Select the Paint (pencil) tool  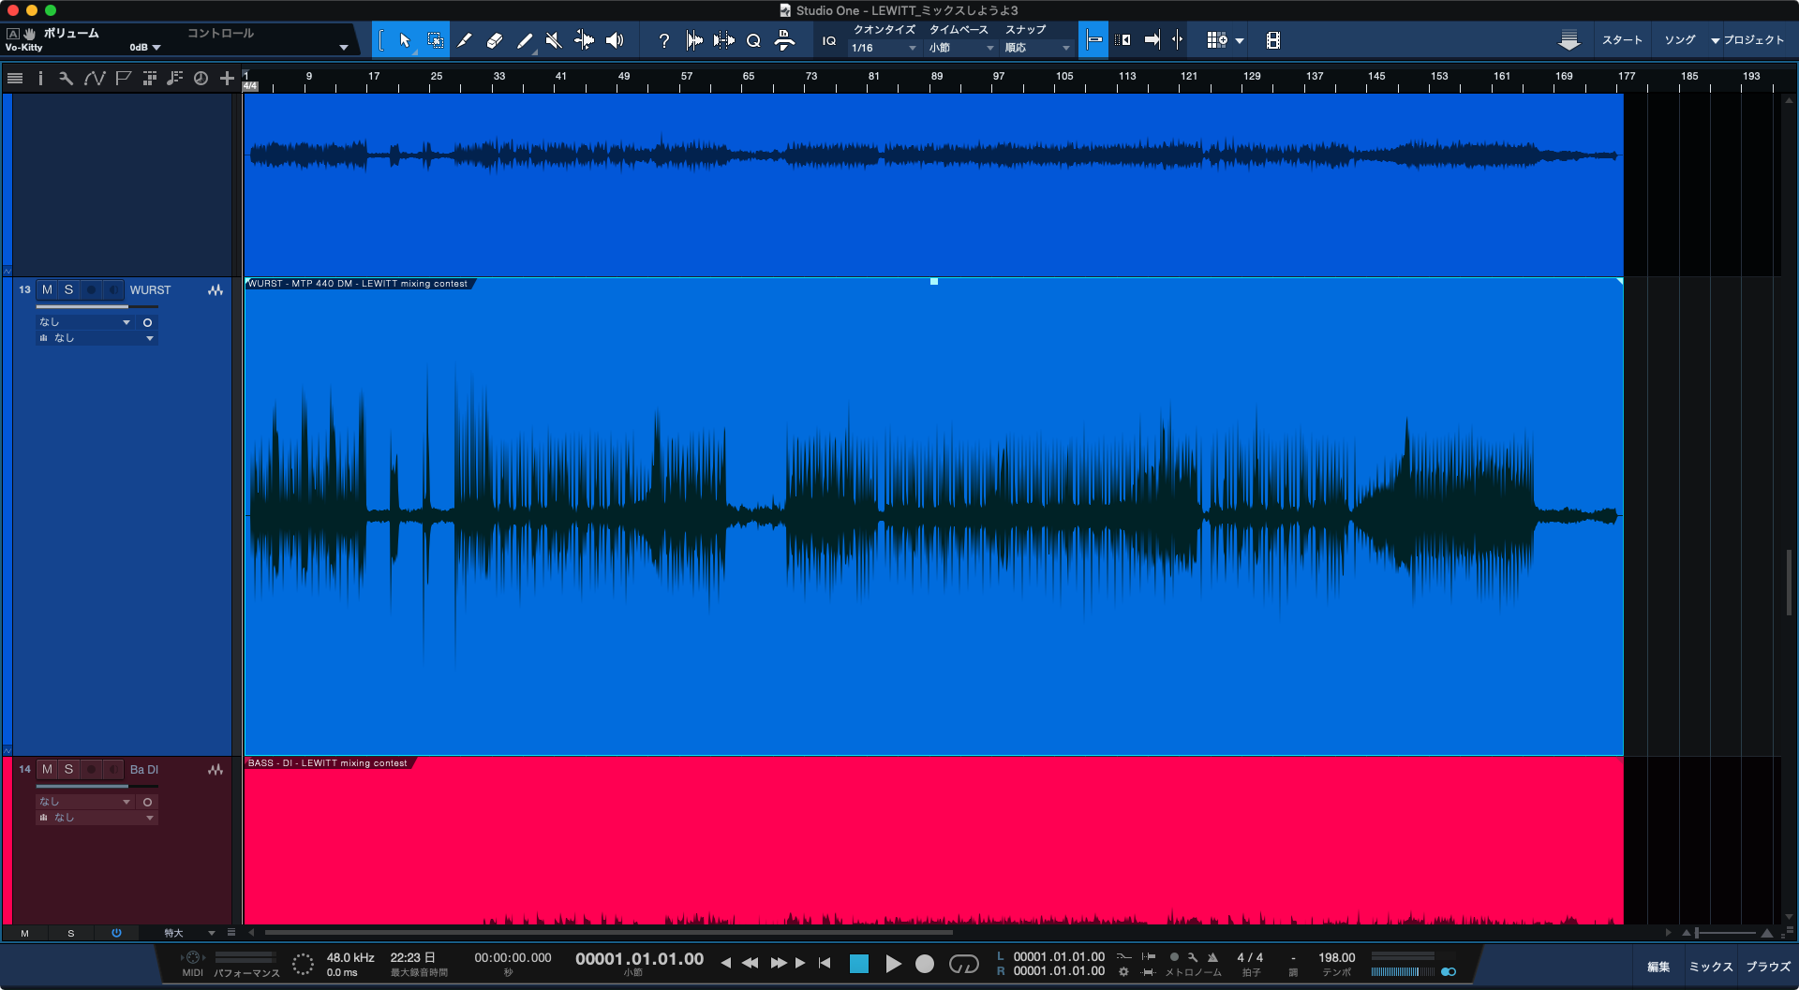(525, 40)
